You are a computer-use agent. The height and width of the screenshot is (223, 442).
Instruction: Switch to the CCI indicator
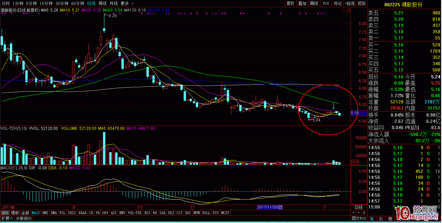click(x=179, y=213)
